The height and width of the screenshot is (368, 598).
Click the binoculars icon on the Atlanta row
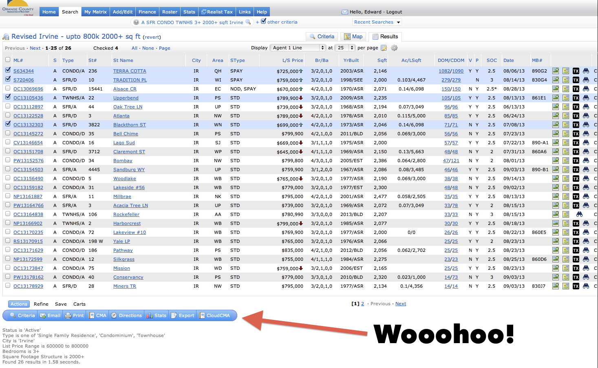[x=586, y=115]
